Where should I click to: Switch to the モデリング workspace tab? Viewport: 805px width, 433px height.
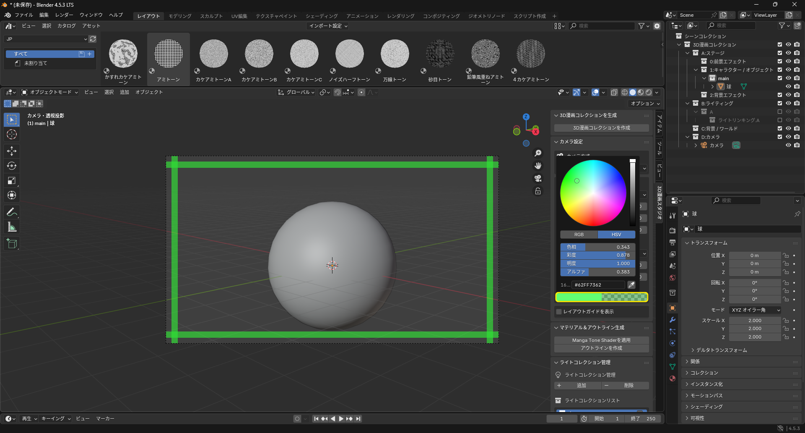coord(180,16)
